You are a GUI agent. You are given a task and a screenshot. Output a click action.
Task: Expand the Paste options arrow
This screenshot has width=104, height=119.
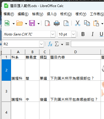tap(102, 24)
